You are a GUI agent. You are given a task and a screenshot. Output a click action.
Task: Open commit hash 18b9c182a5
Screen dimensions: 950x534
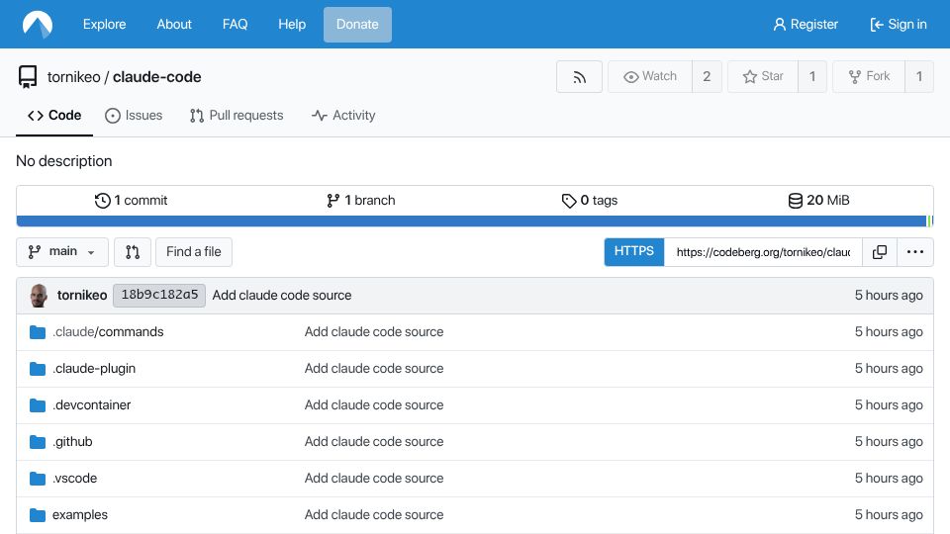pyautogui.click(x=159, y=296)
